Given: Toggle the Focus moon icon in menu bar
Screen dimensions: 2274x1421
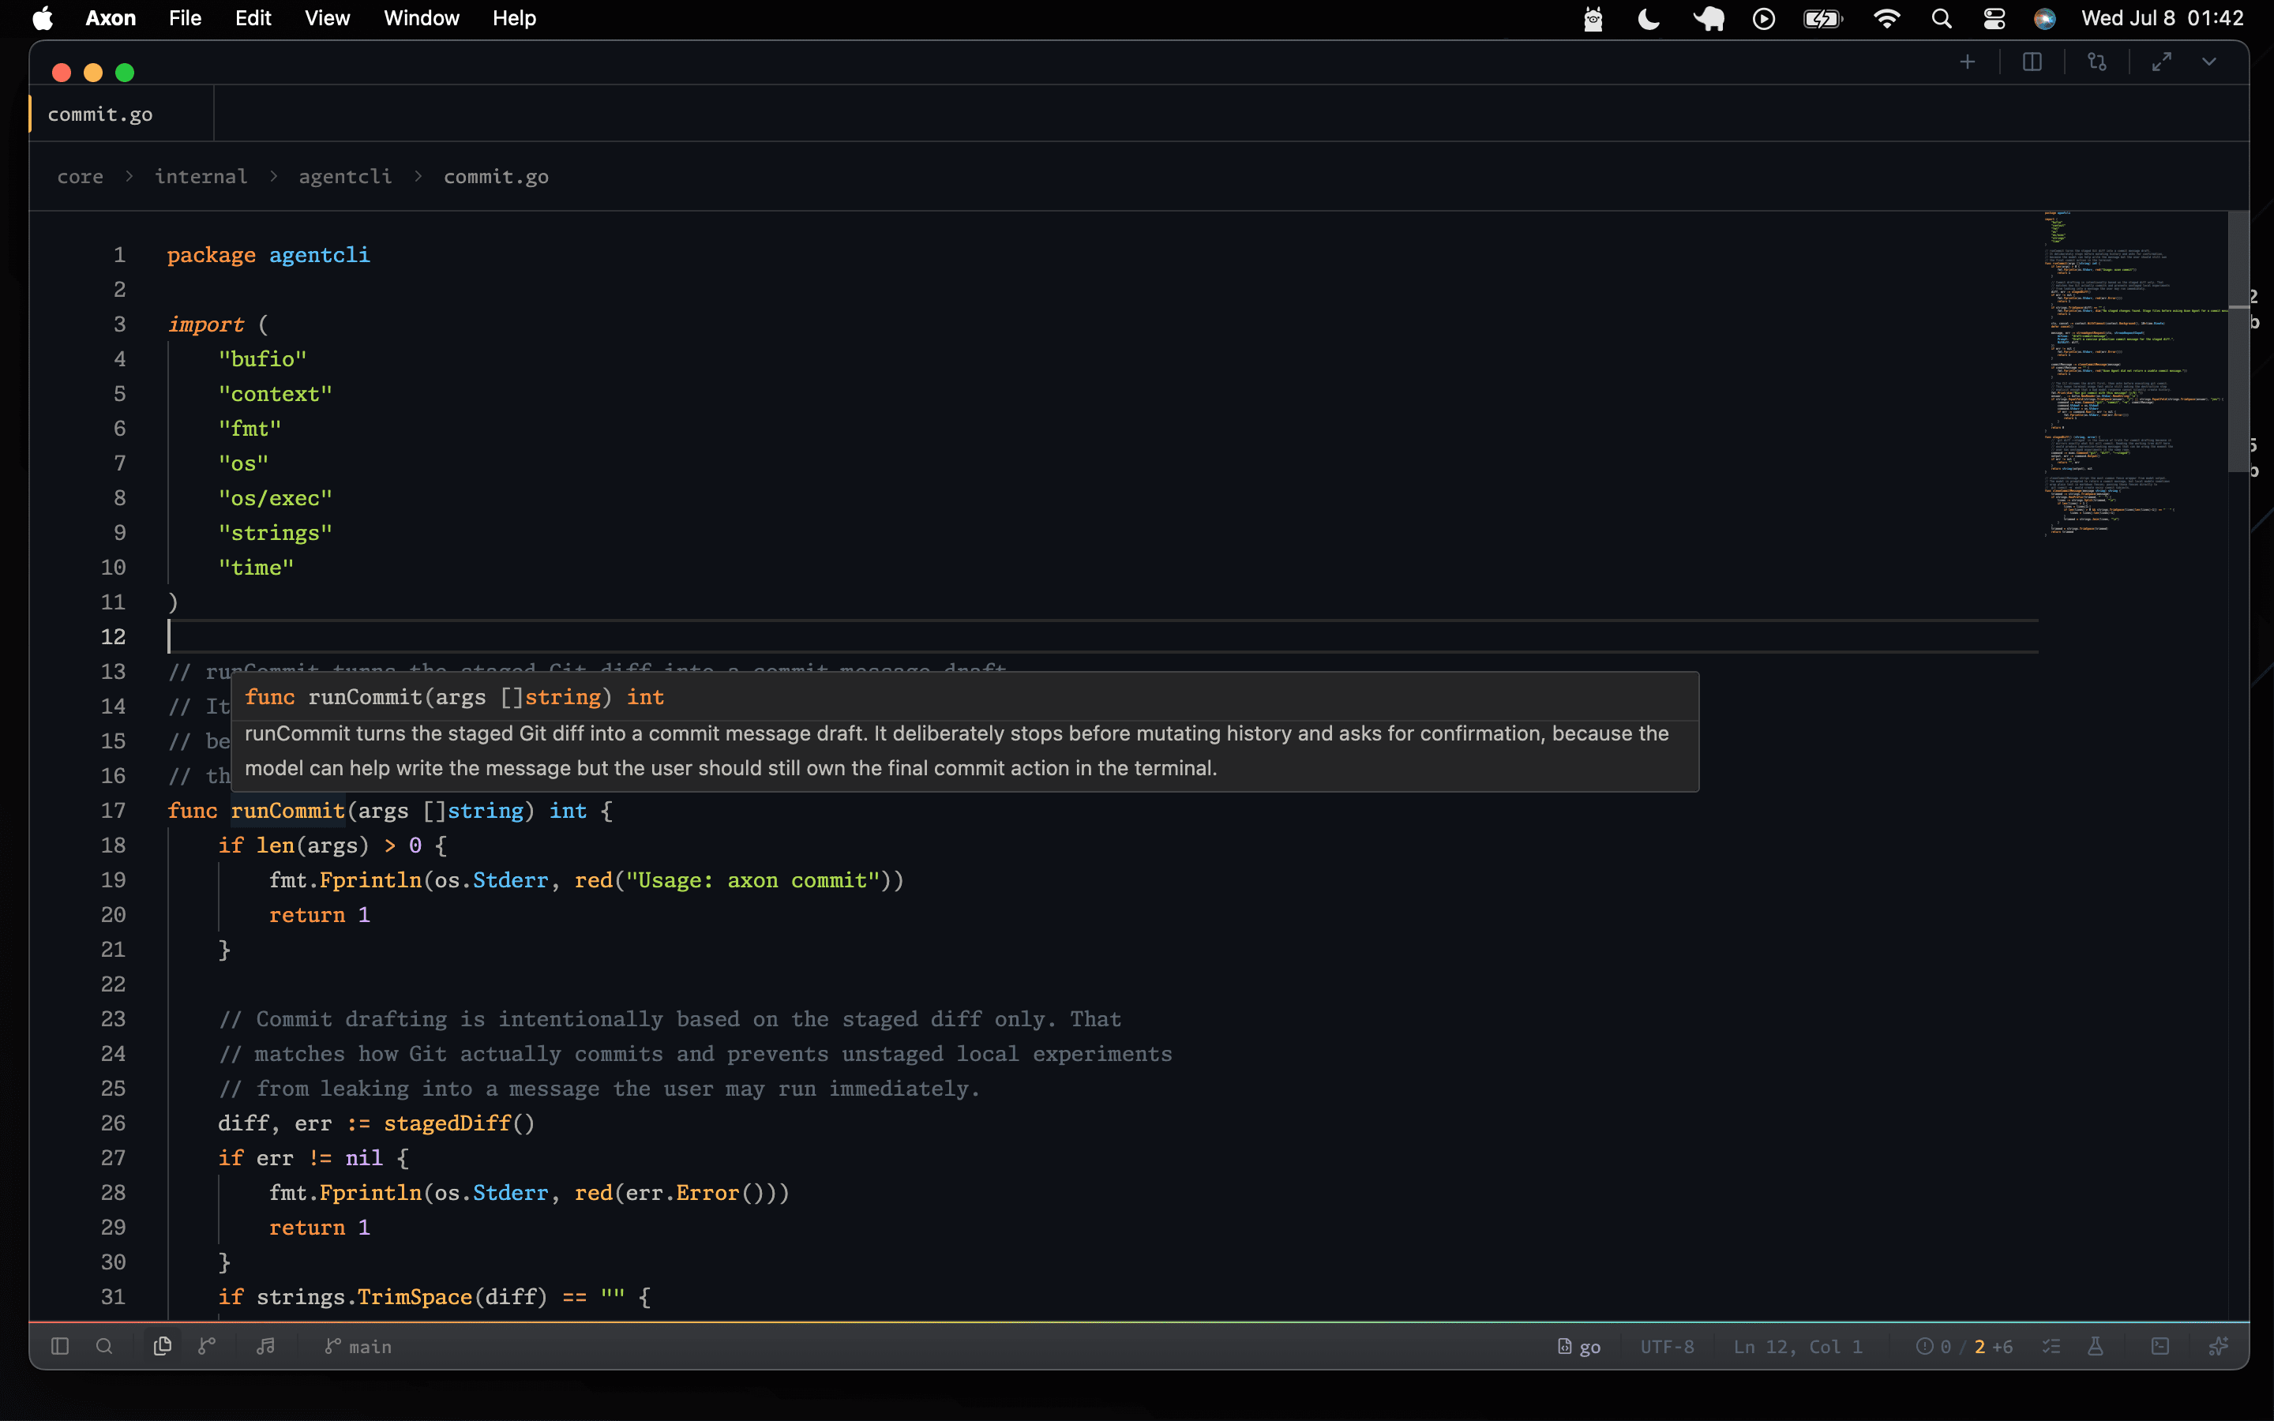Looking at the screenshot, I should (x=1649, y=19).
